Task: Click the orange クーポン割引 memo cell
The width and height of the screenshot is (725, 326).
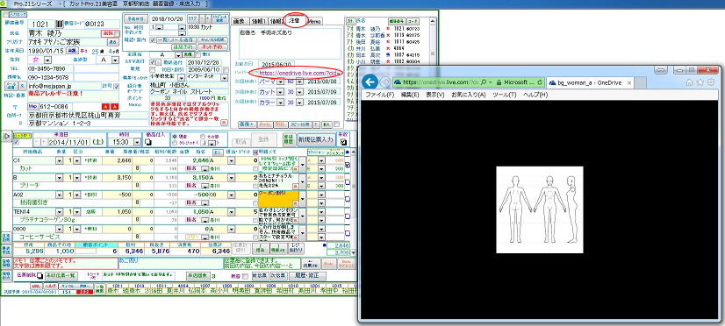Action: point(278,199)
